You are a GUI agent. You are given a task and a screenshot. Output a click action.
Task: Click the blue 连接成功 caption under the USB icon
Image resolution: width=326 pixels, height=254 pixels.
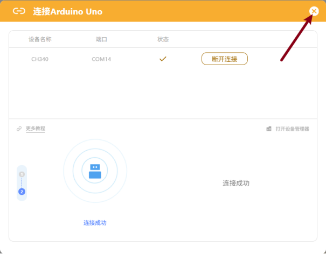point(95,223)
